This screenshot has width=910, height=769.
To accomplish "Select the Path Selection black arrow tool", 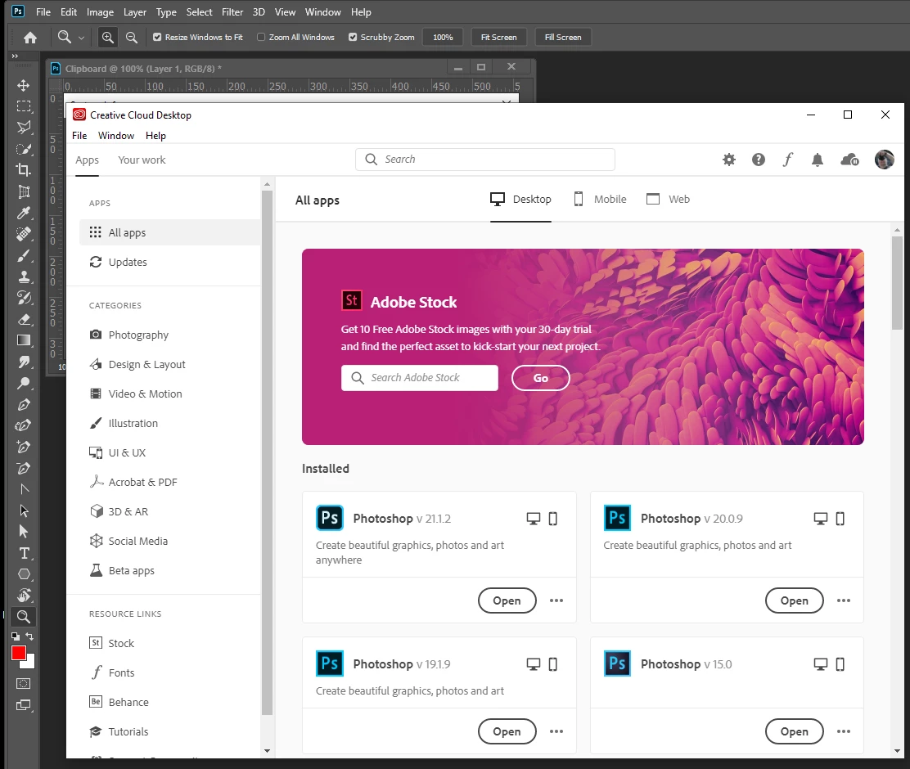I will (23, 510).
